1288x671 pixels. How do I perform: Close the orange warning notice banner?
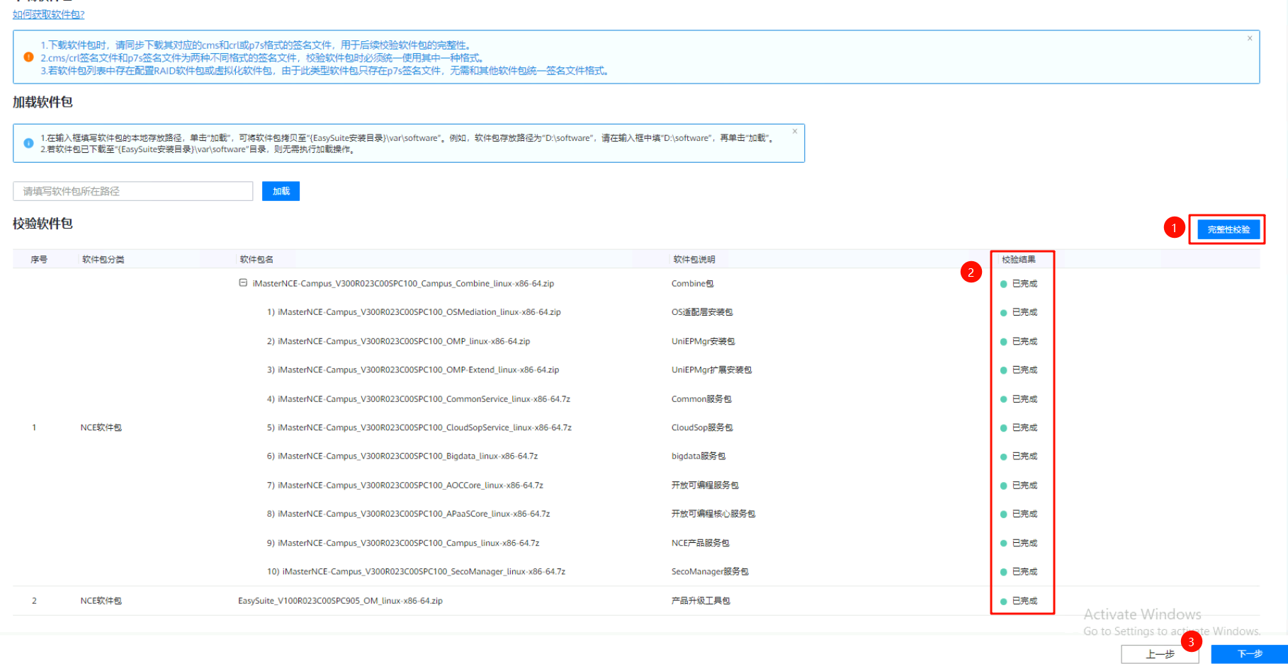coord(1250,38)
